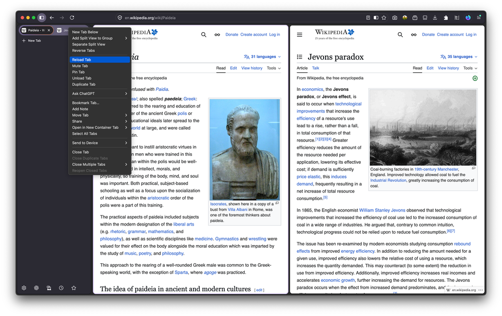Toggle the sidebar panel button
This screenshot has height=316, width=502.
point(42,18)
